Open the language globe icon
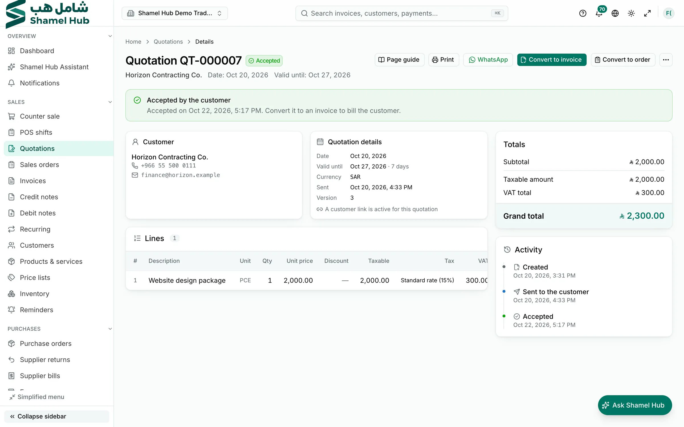Image resolution: width=684 pixels, height=427 pixels. pos(615,13)
